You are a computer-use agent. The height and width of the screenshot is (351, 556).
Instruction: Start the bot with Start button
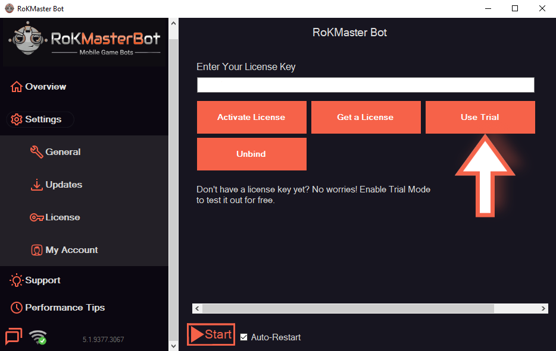point(211,334)
